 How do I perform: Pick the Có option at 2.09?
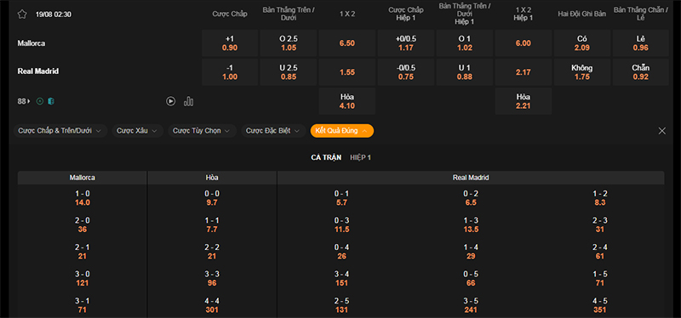tap(582, 43)
